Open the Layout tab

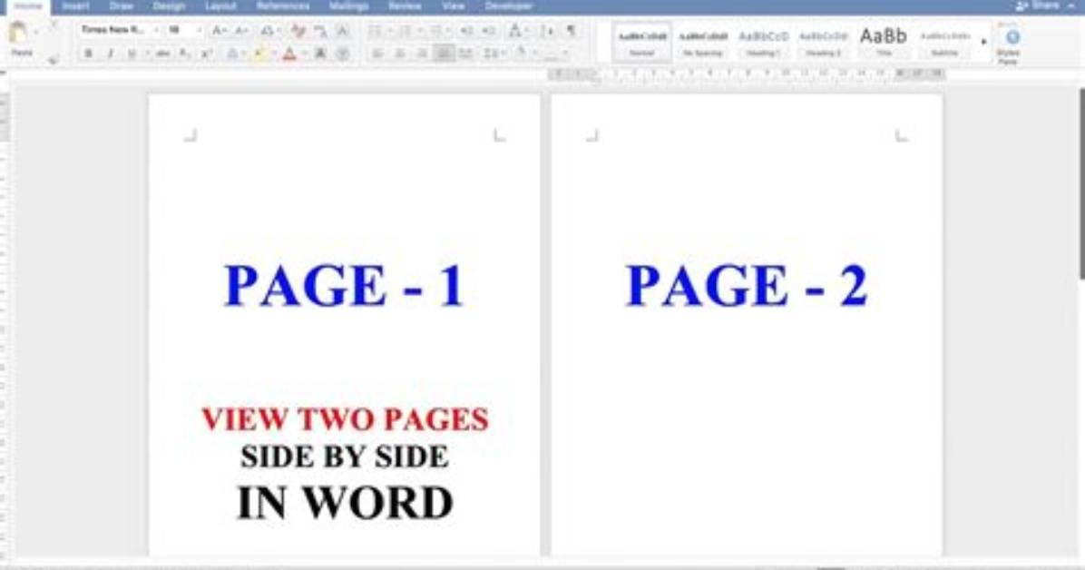(220, 6)
